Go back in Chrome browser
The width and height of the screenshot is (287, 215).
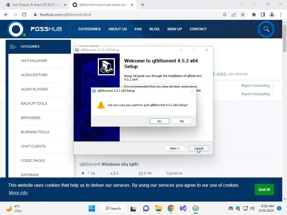tap(6, 15)
